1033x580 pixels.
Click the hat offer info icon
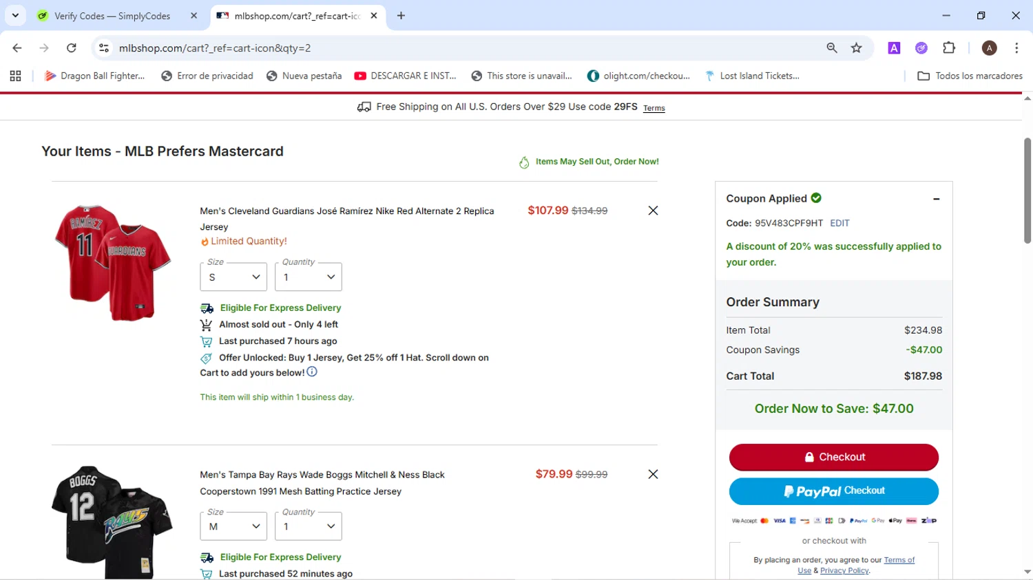(312, 372)
